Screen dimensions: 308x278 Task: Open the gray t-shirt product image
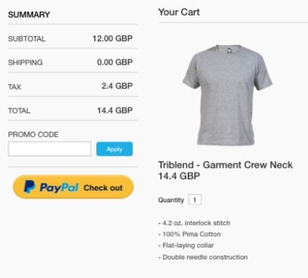[x=227, y=95]
